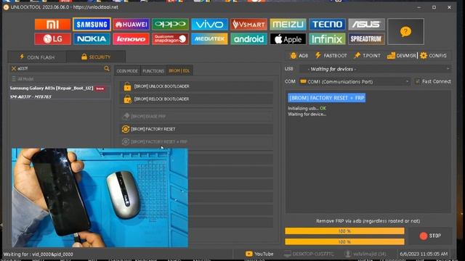Select the Xiaomi MI brand logo

pos(52,24)
